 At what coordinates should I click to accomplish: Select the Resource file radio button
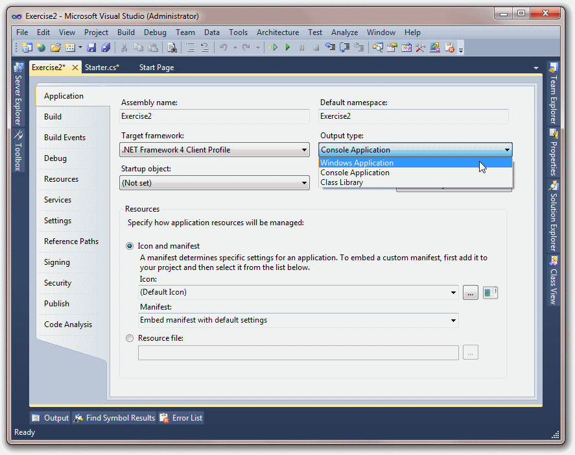click(x=130, y=338)
